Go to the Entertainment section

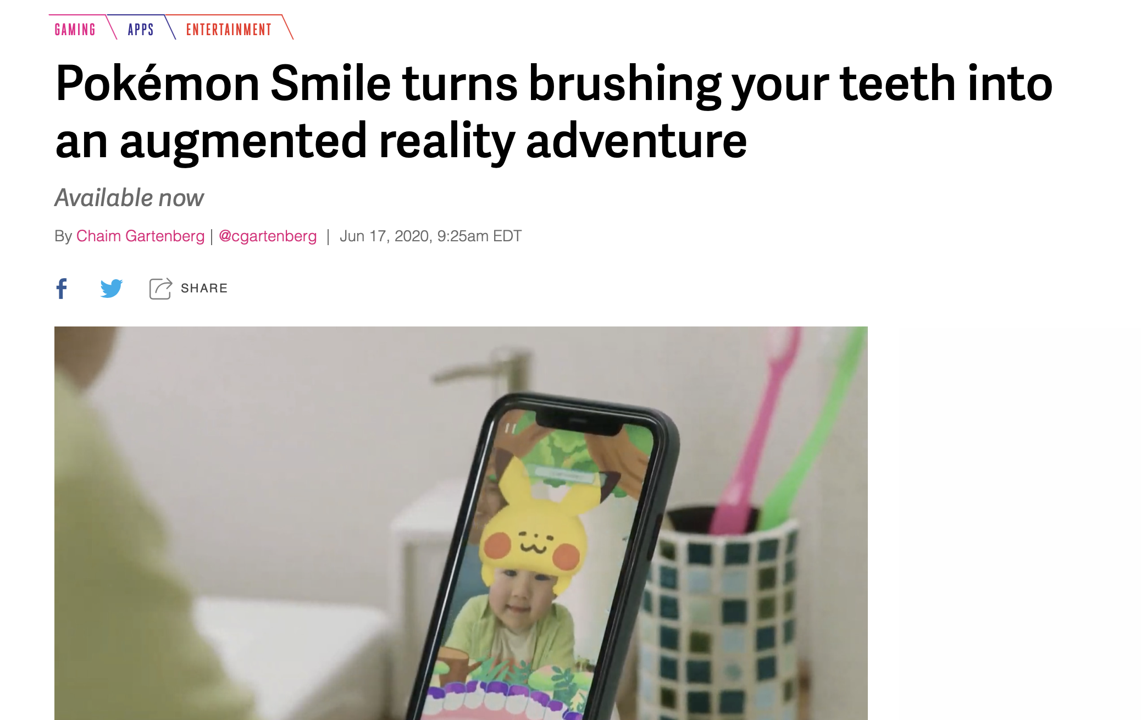coord(229,29)
